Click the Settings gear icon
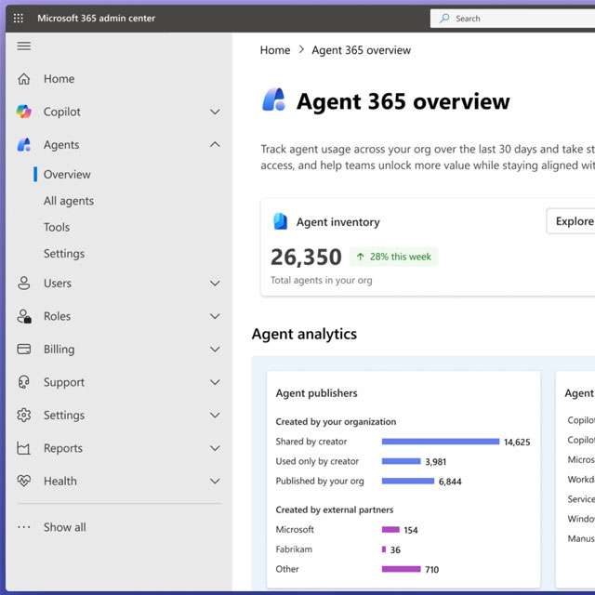 (24, 416)
